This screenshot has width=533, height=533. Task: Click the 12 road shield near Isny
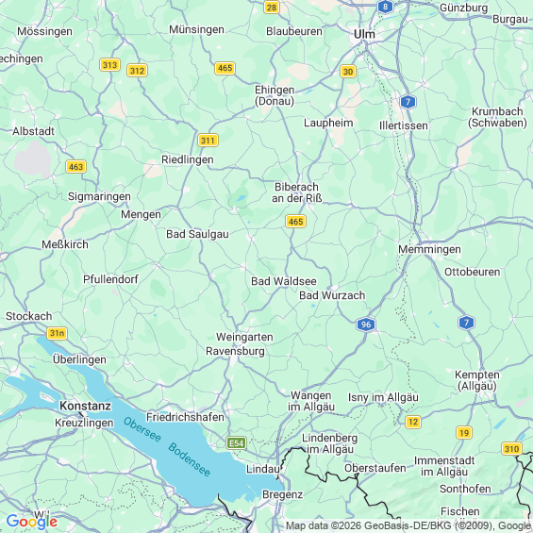tap(413, 422)
